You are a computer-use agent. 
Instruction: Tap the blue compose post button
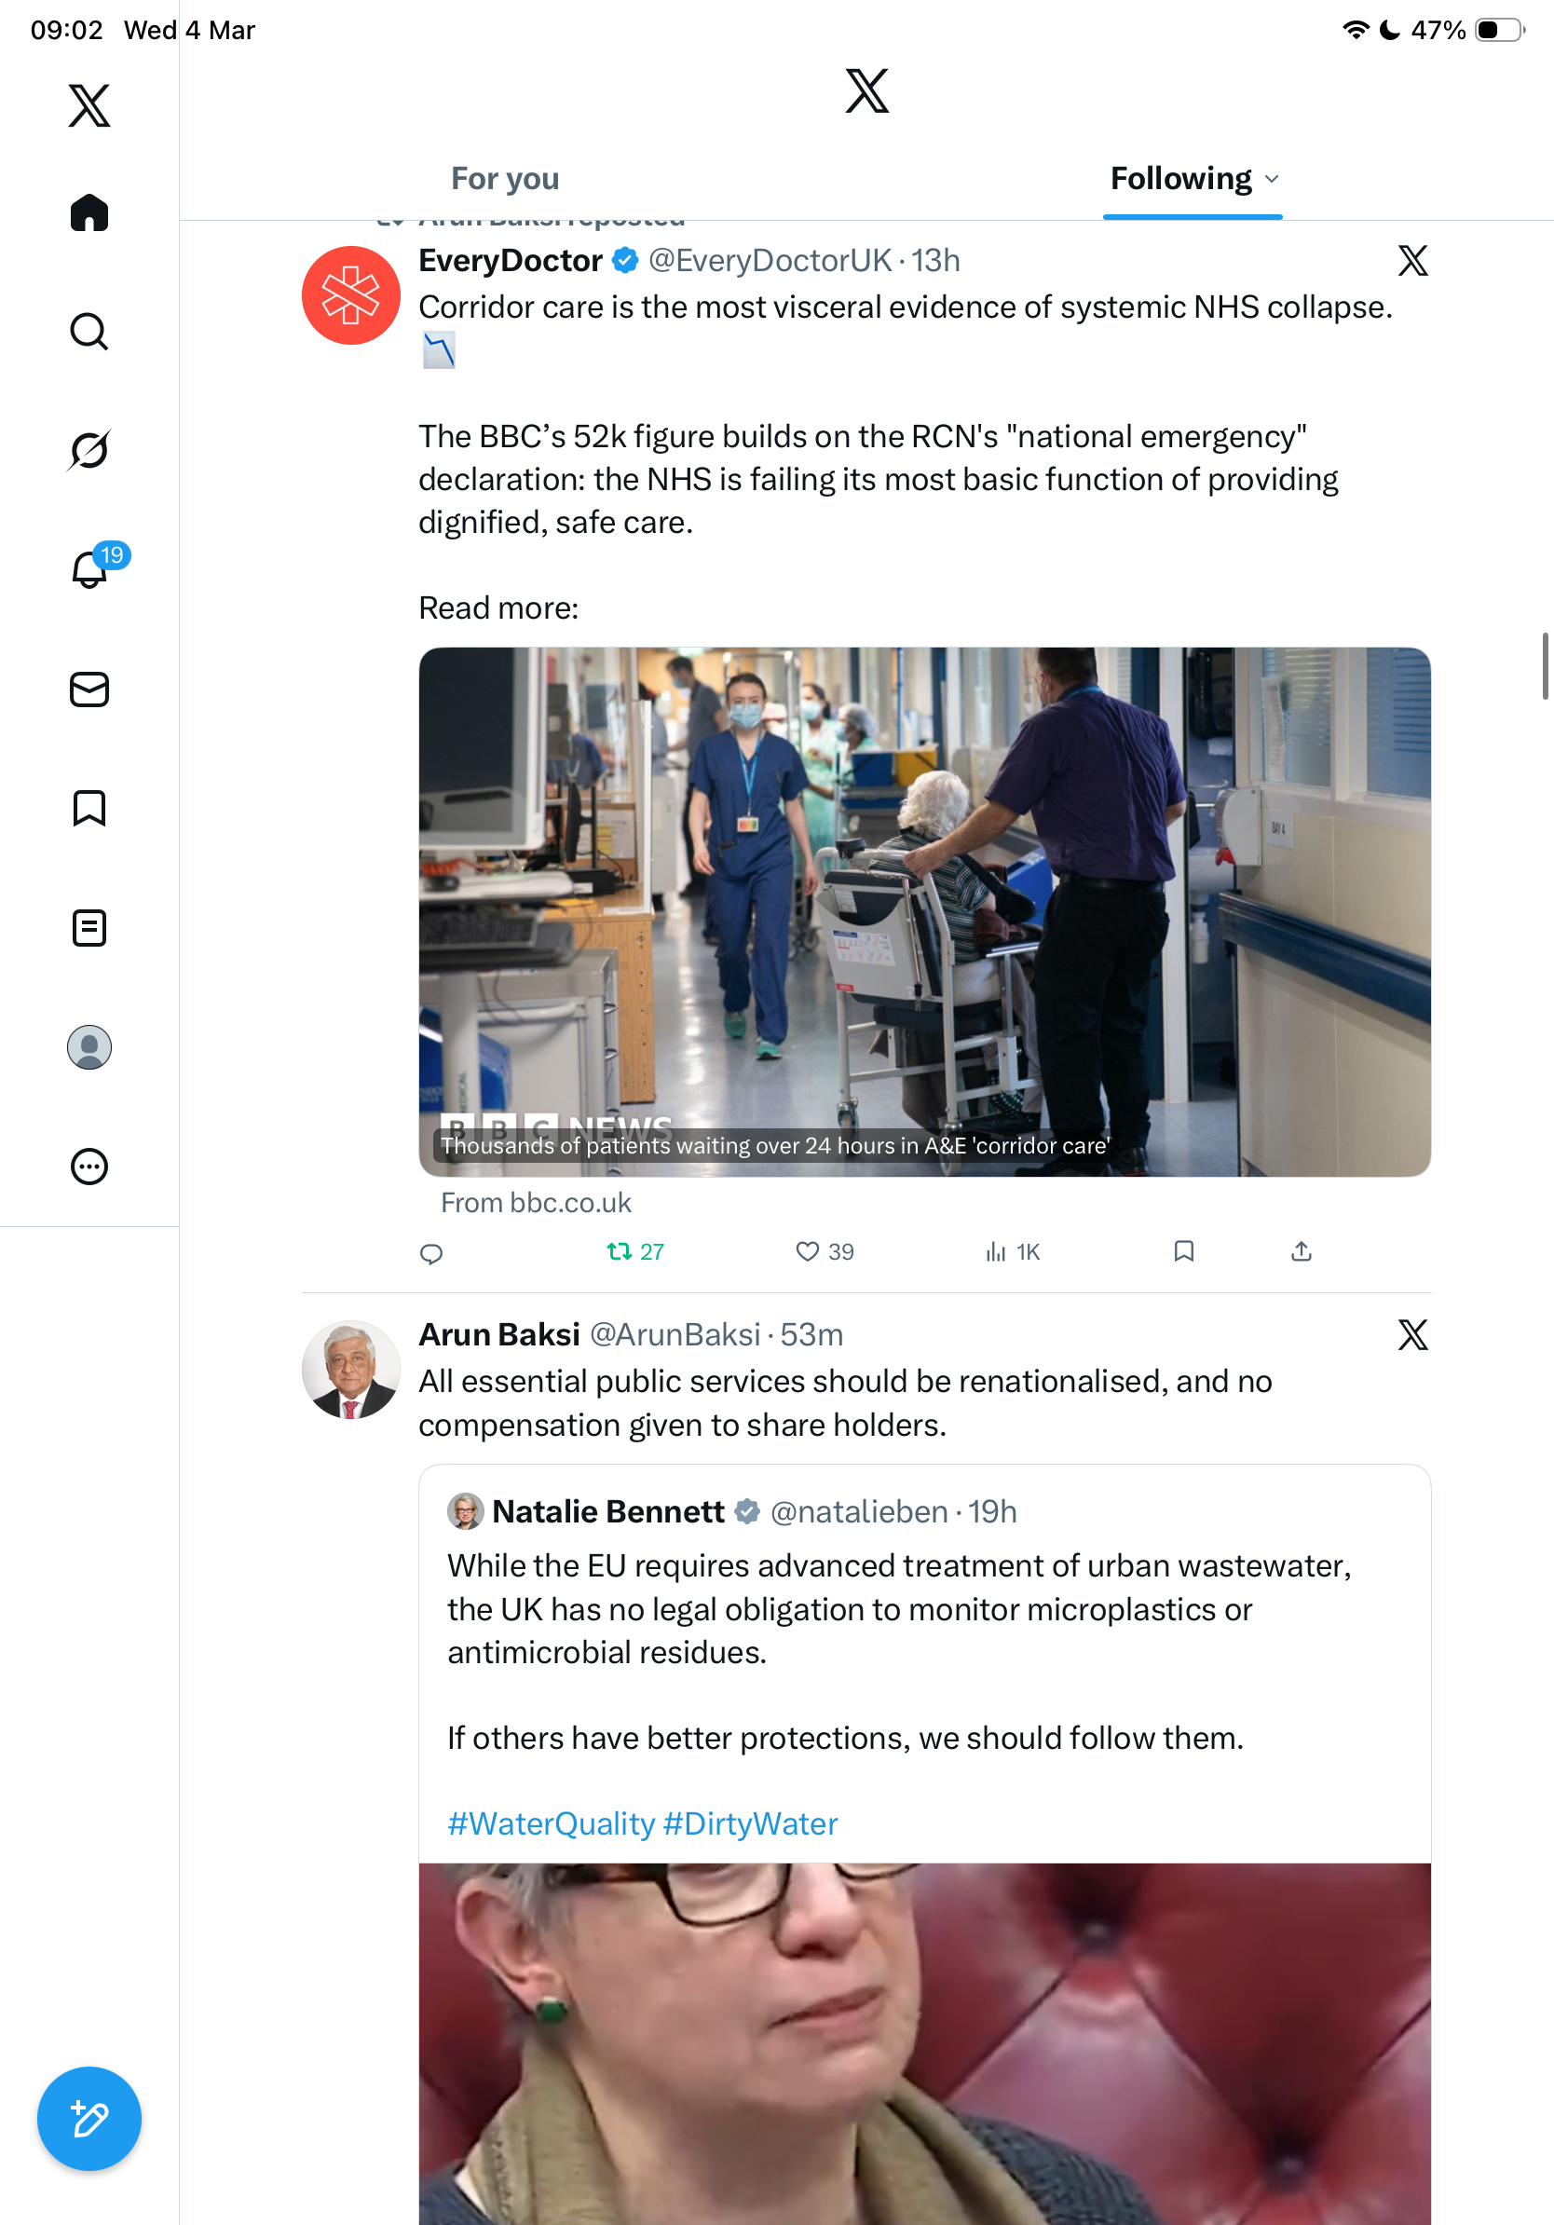click(x=89, y=2119)
